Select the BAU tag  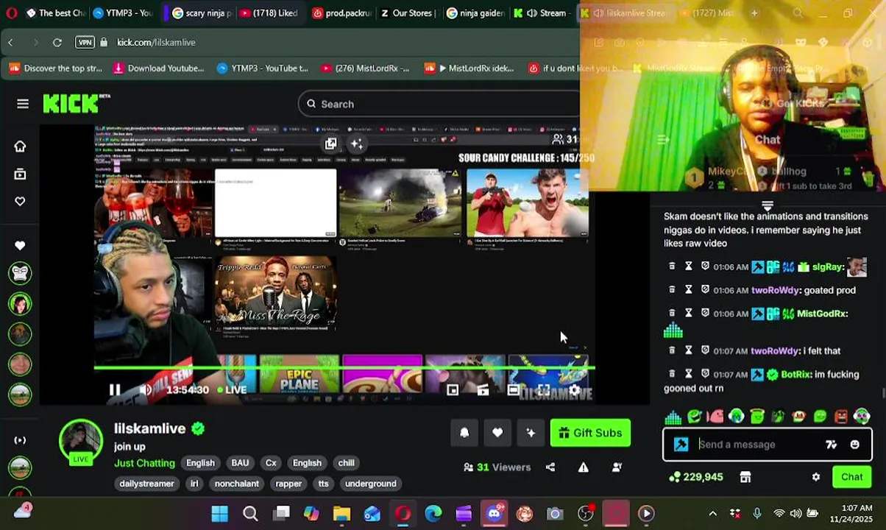tap(240, 463)
